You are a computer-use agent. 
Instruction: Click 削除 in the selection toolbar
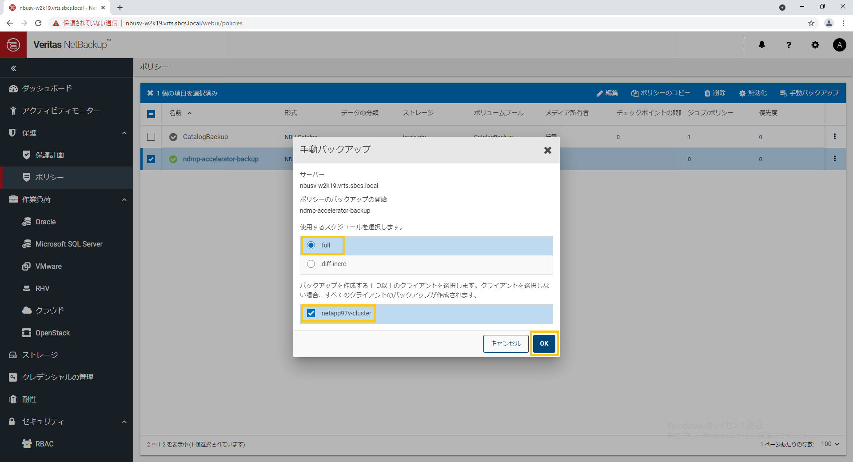(x=715, y=93)
